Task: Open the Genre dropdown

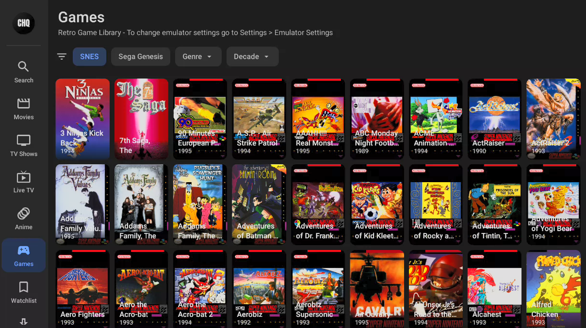Action: point(198,56)
